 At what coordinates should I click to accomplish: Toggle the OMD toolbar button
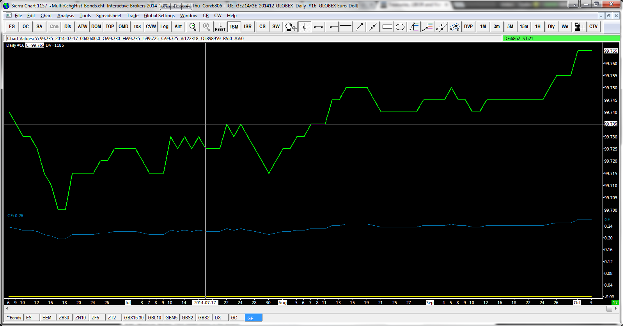[124, 27]
